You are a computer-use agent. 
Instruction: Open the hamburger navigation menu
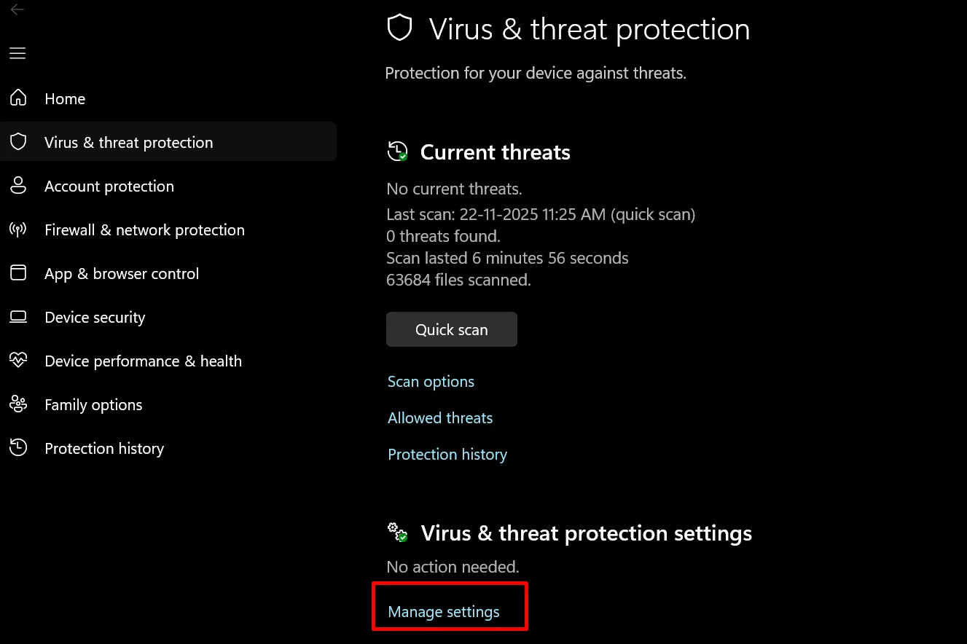(17, 53)
